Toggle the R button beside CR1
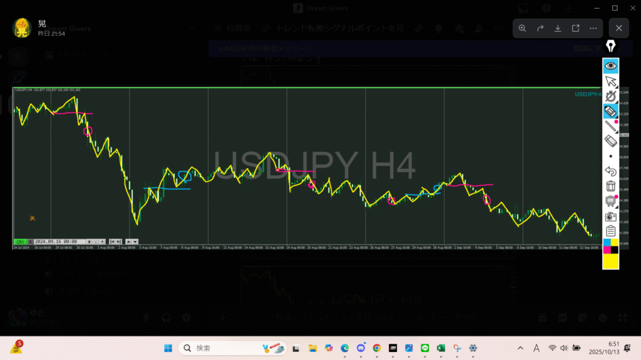 click(30, 241)
